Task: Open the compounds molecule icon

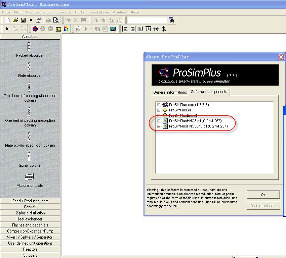Action: pos(35,29)
